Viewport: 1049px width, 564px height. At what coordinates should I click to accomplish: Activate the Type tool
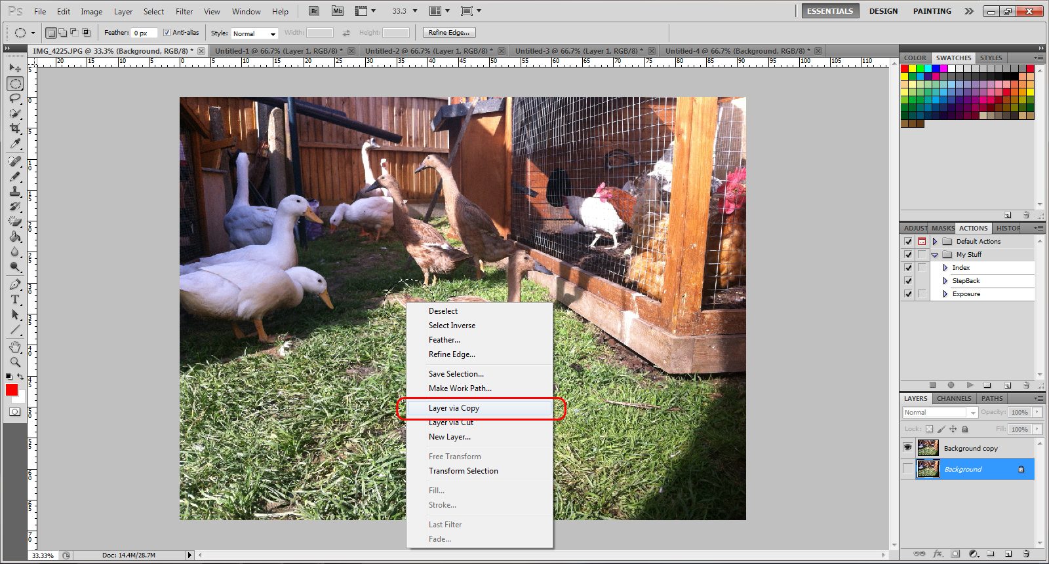point(15,299)
